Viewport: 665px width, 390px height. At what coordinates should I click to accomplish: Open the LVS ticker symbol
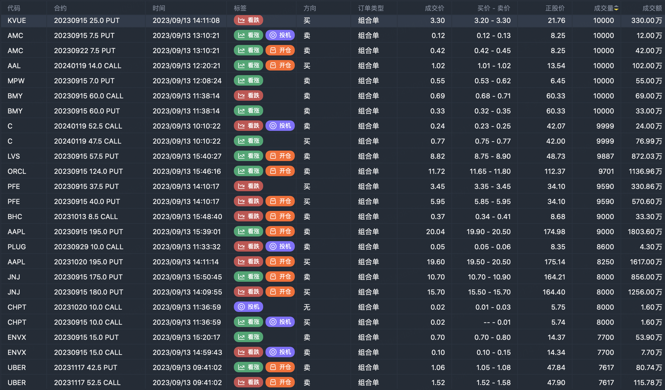point(14,156)
